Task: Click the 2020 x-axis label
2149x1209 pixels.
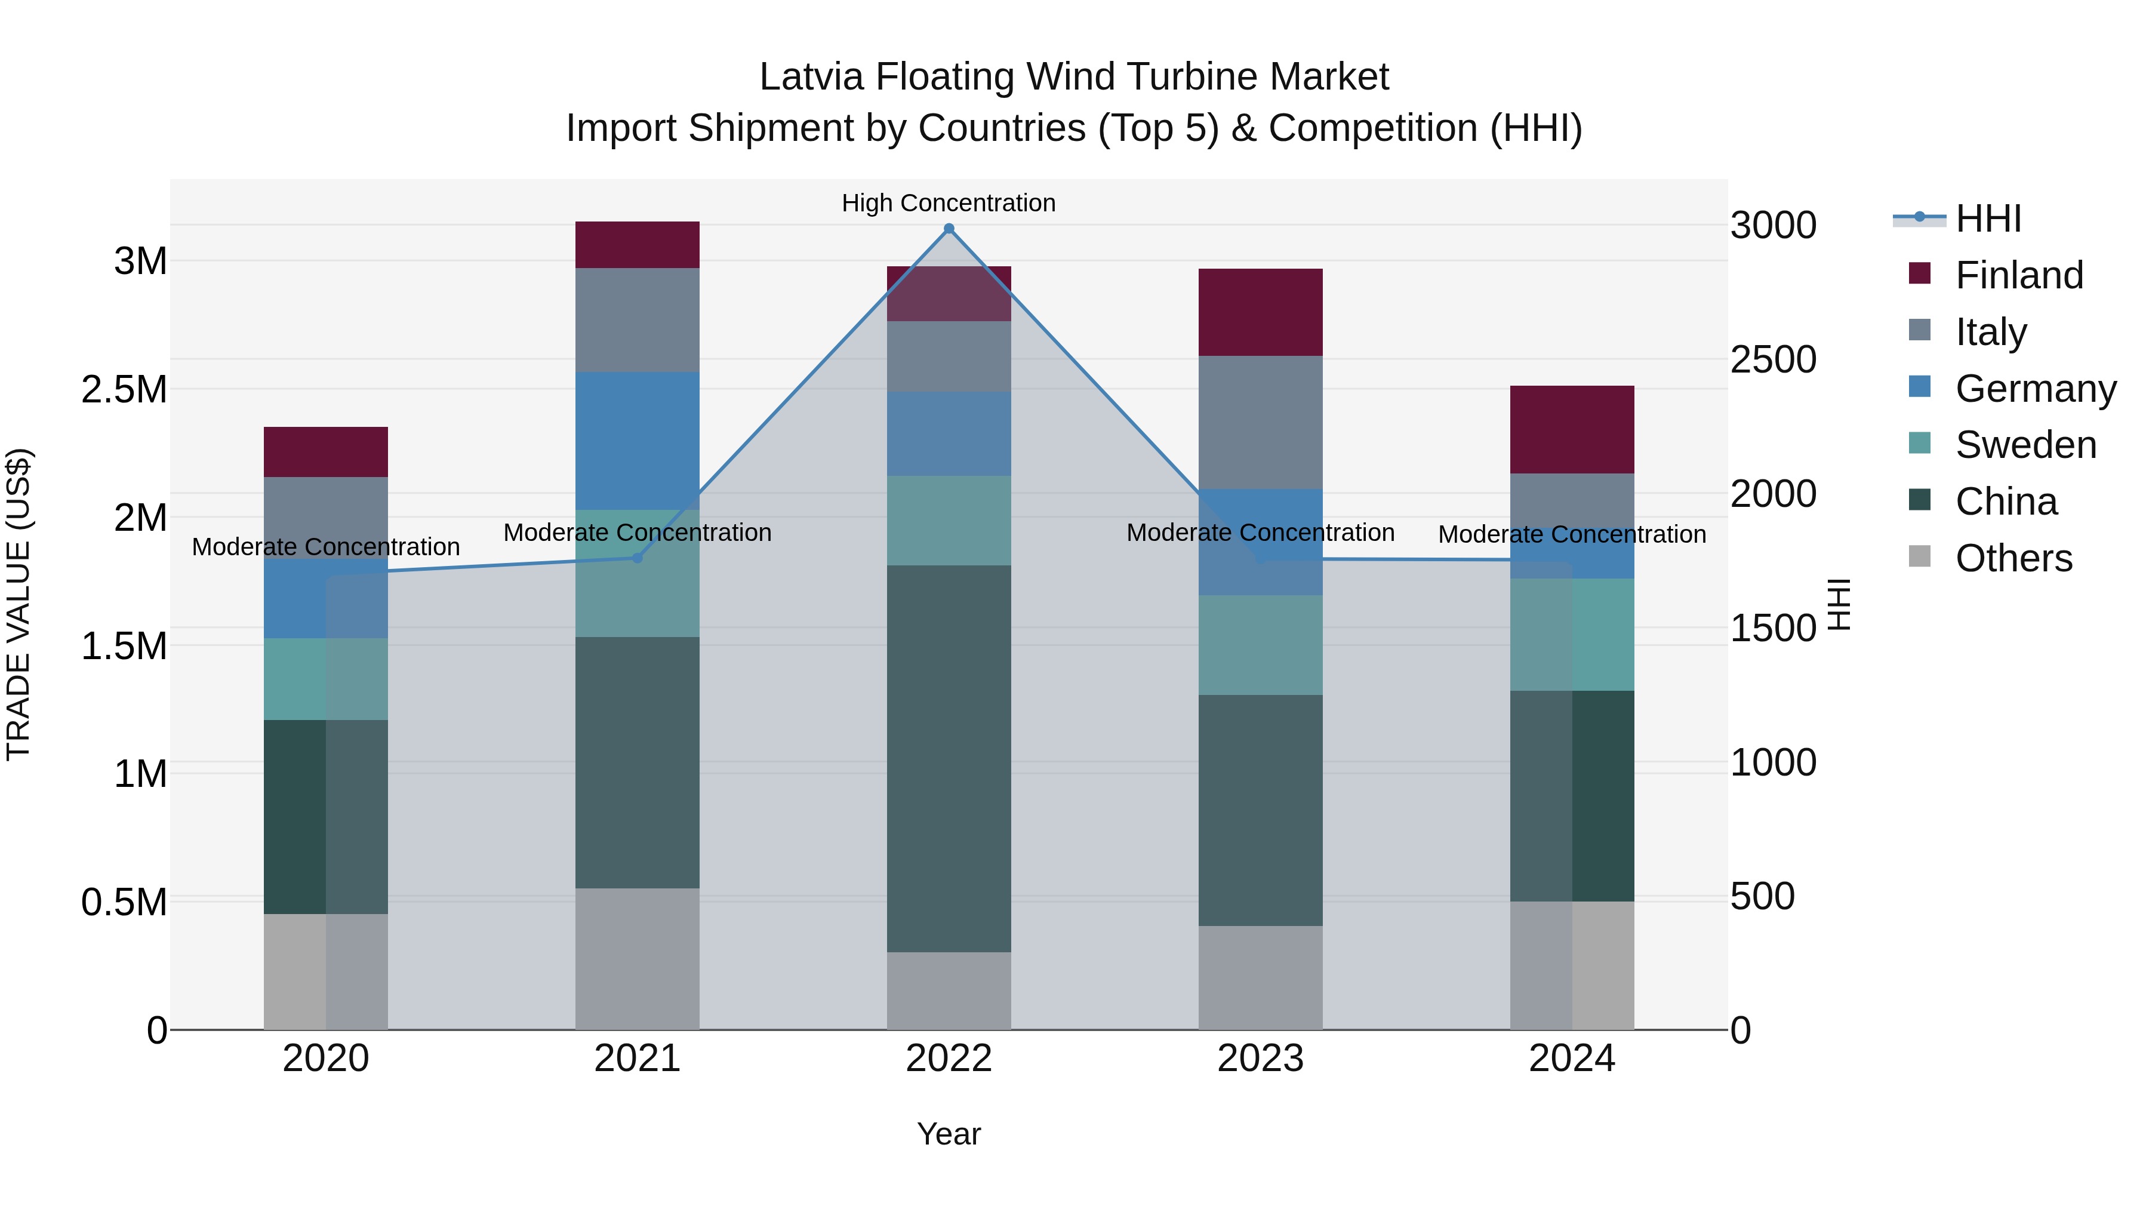Action: [326, 1059]
